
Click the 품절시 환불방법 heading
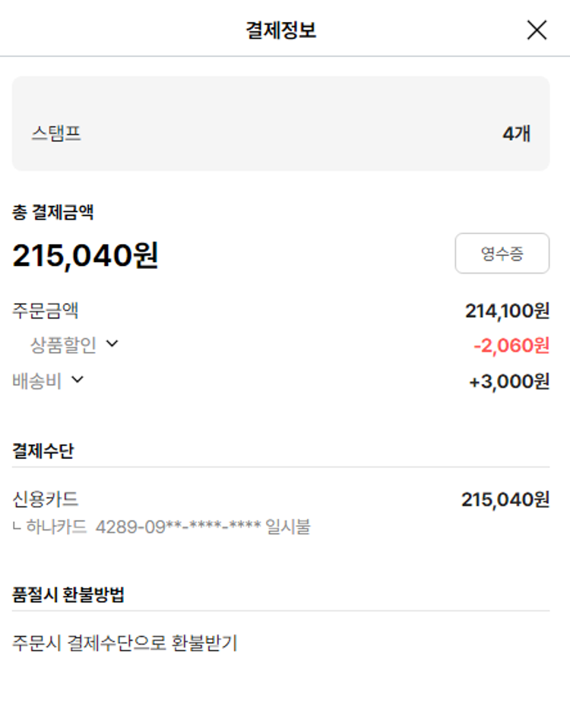68,594
